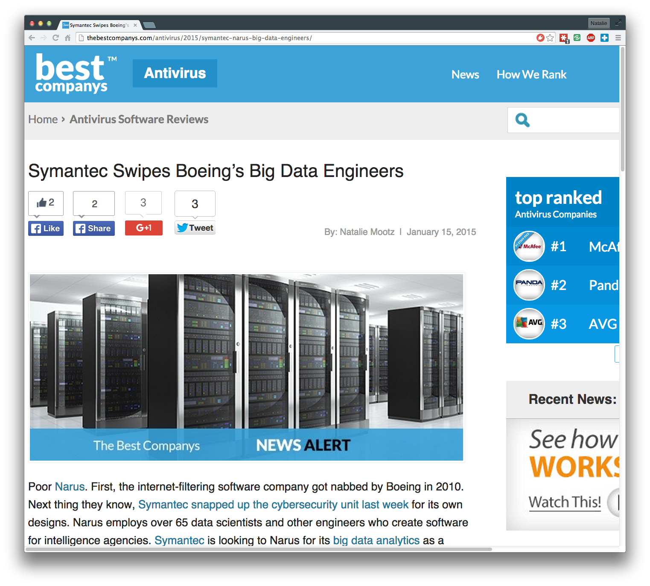Click the horizontal page scrollbar
Image resolution: width=650 pixels, height=586 pixels.
tap(258, 549)
